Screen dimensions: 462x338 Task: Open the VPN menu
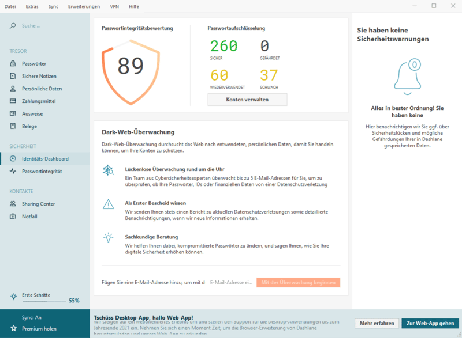tap(114, 6)
